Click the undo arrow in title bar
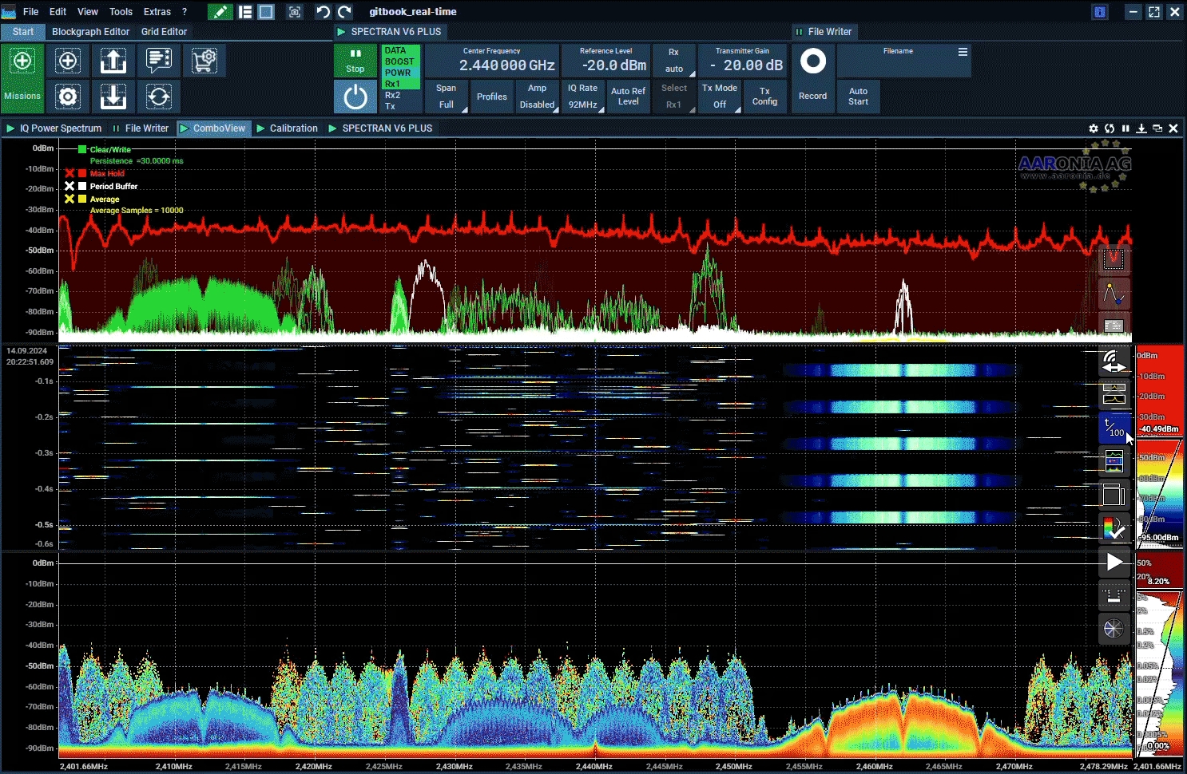 pyautogui.click(x=323, y=12)
